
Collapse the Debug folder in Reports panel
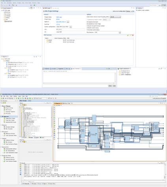point(4,61)
